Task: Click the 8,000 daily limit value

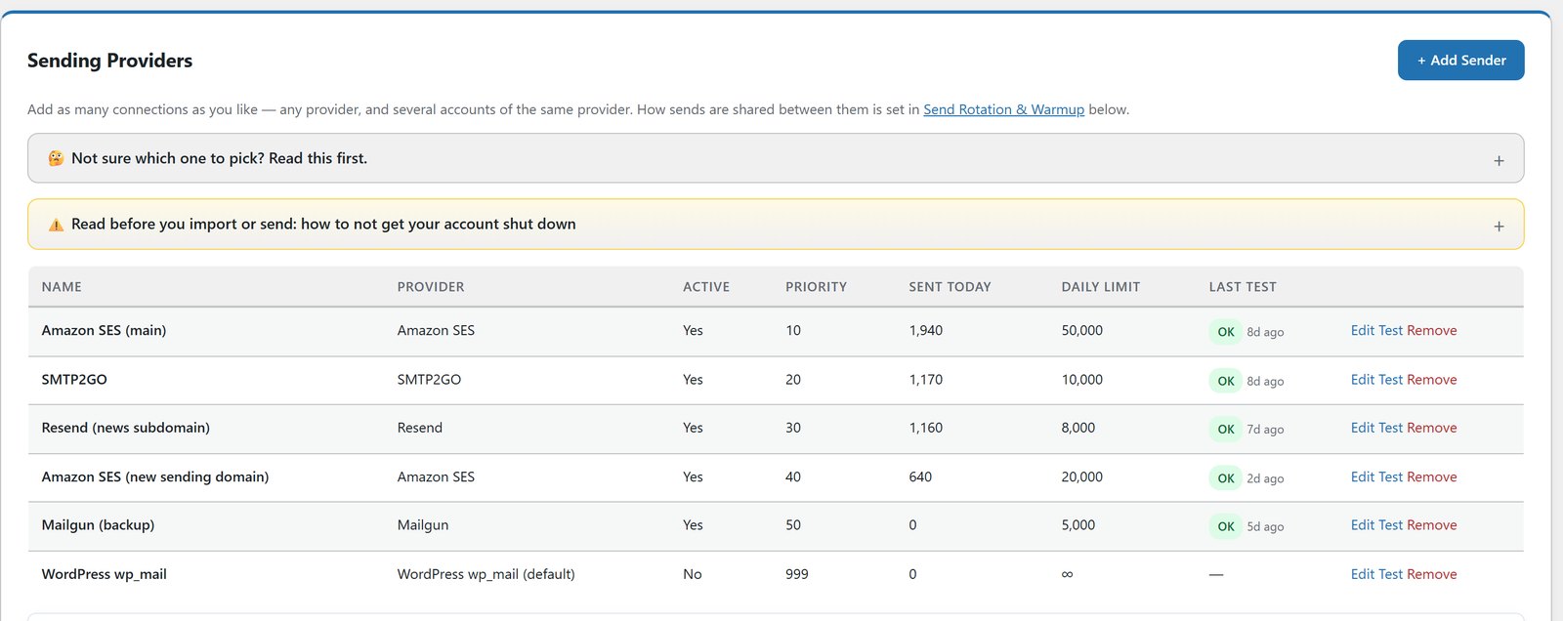Action: point(1078,428)
